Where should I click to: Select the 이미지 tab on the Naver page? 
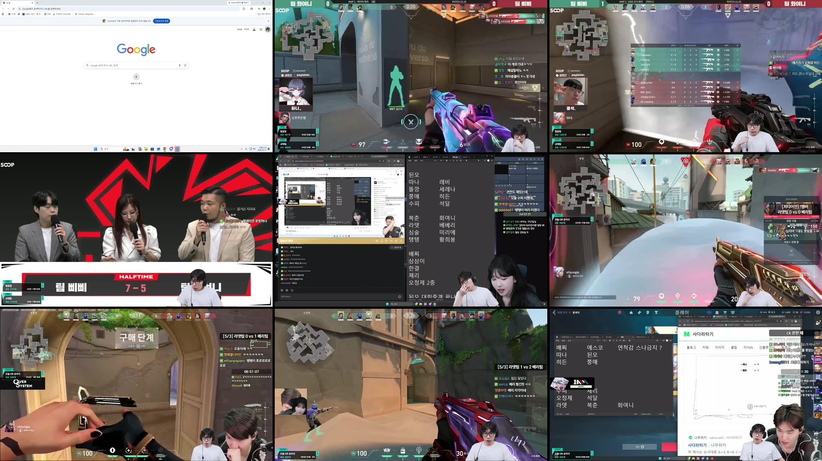(x=719, y=347)
